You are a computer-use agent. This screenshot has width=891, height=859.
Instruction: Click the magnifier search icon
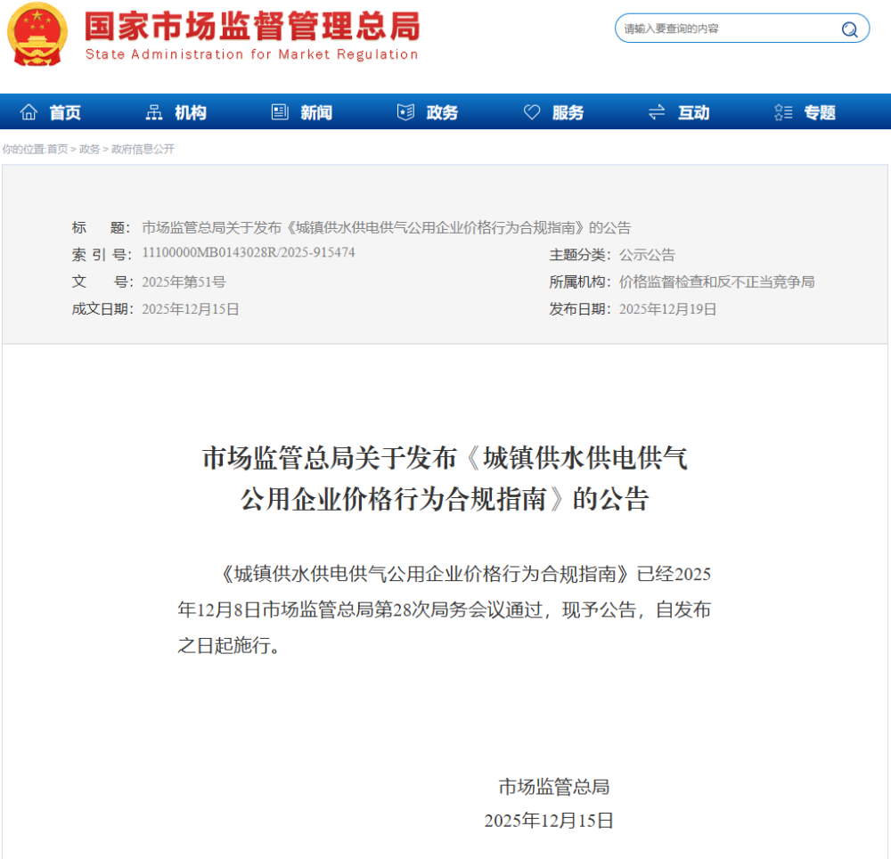pos(849,29)
